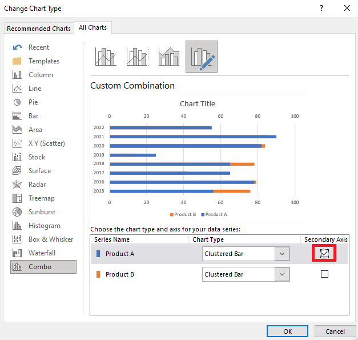
Task: Switch to the All Charts tab
Action: pos(92,27)
